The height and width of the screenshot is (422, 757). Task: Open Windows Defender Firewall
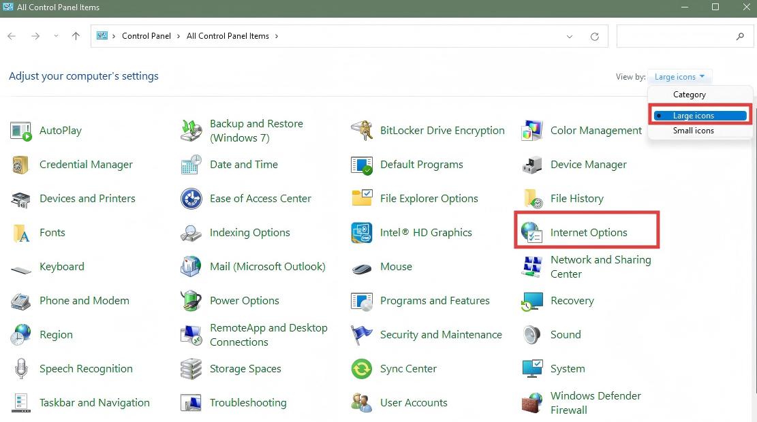pyautogui.click(x=596, y=402)
